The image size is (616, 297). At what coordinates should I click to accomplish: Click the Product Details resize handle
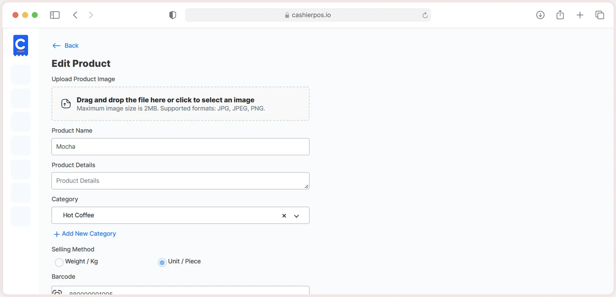point(306,186)
